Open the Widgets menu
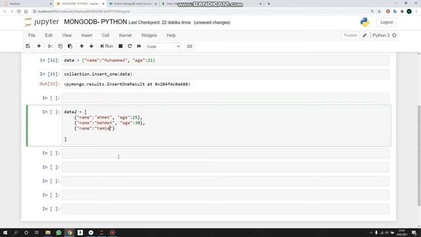 point(149,35)
